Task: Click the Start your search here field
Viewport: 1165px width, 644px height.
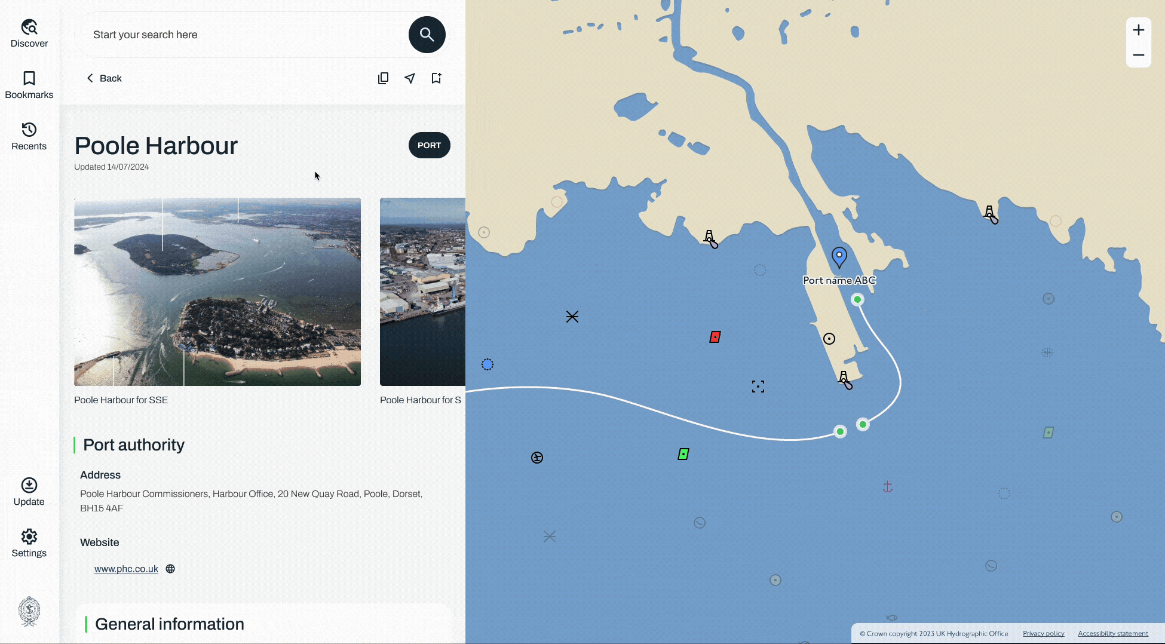Action: tap(239, 35)
